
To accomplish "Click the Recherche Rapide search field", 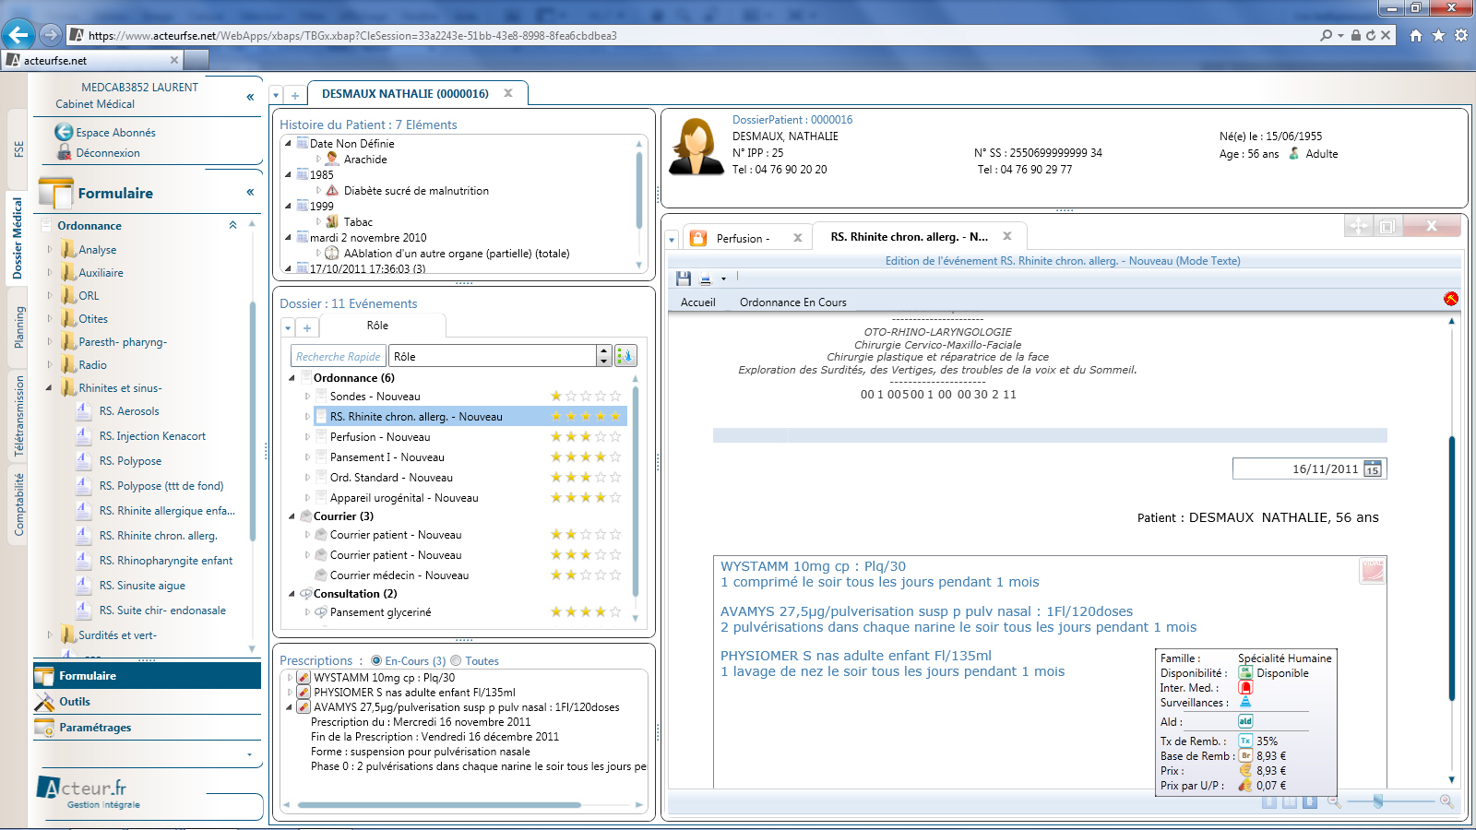I will [x=339, y=357].
